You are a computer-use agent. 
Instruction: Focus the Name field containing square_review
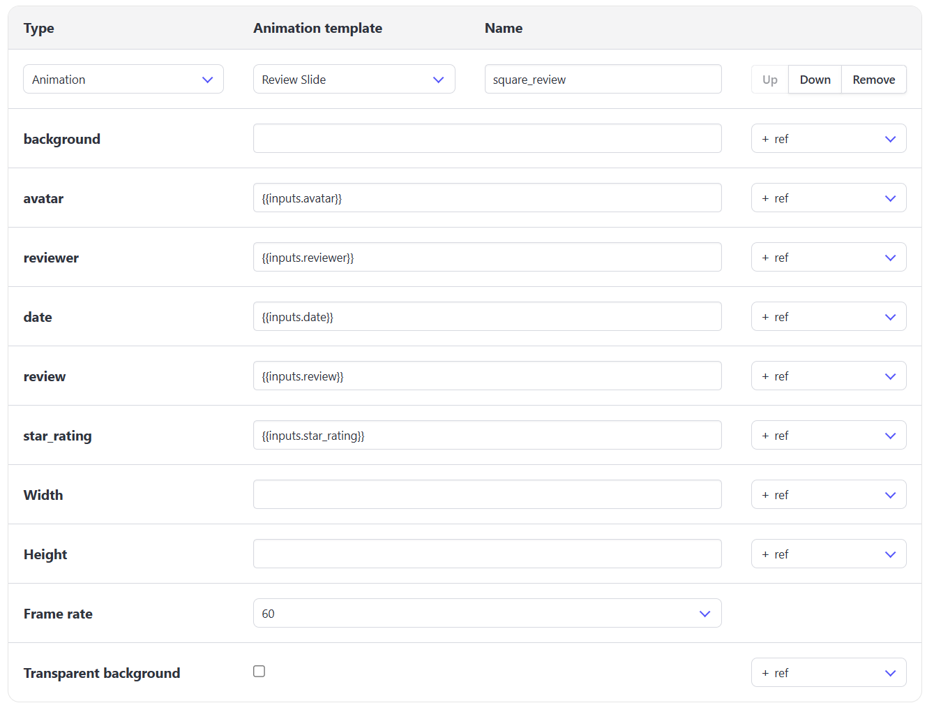[603, 79]
